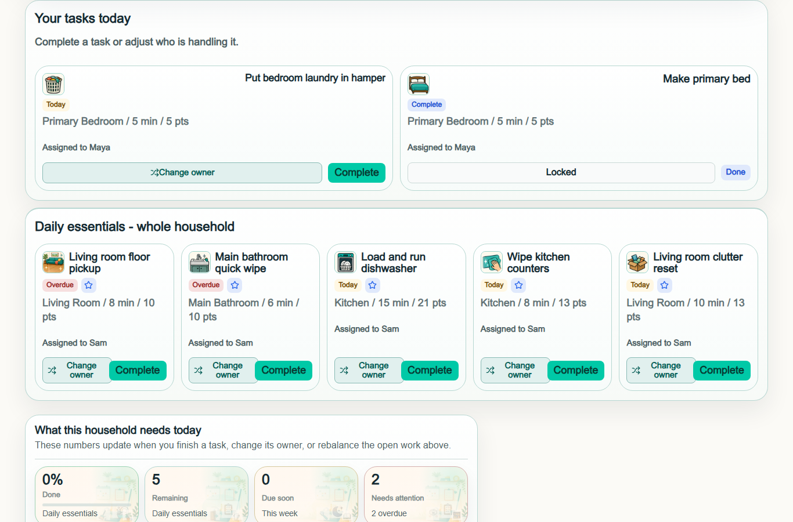
Task: Change owner for Load and run dishwasher
Action: tap(369, 371)
